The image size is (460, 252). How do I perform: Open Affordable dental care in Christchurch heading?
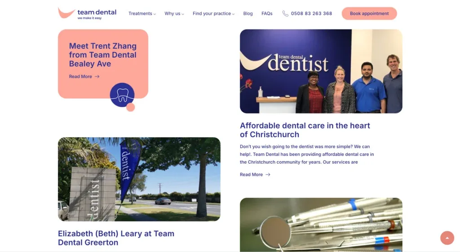305,130
